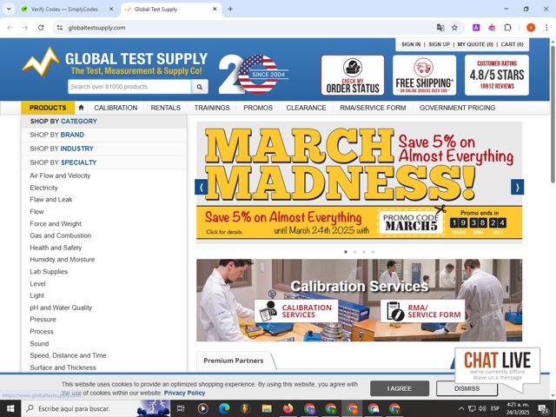Image resolution: width=556 pixels, height=417 pixels.
Task: Select first carousel dot indicator
Action: tap(346, 252)
